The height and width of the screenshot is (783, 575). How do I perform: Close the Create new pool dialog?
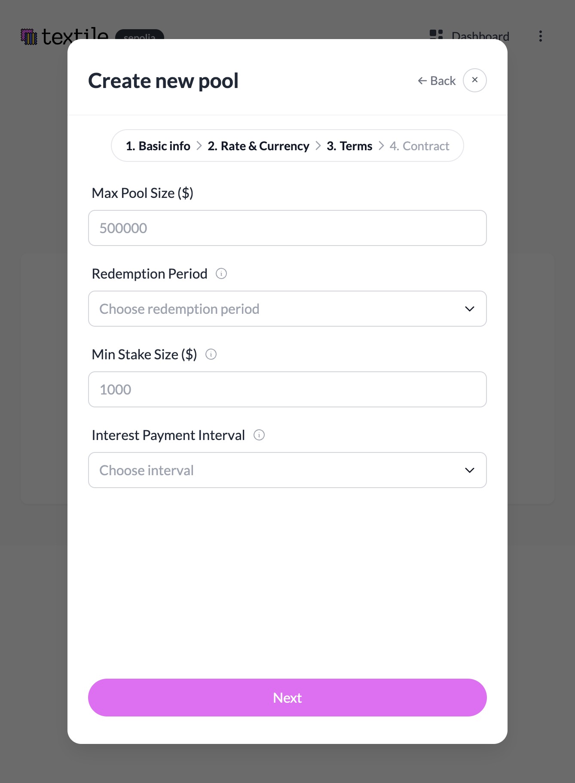point(474,80)
